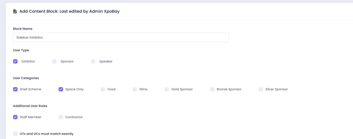Select the Wine category checkbox

(x=135, y=89)
